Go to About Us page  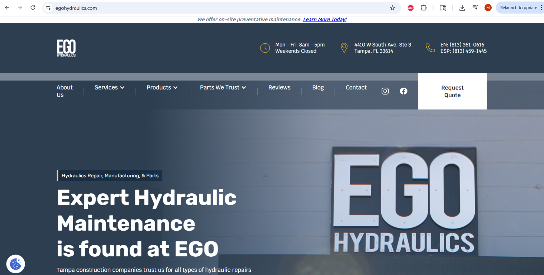65,91
